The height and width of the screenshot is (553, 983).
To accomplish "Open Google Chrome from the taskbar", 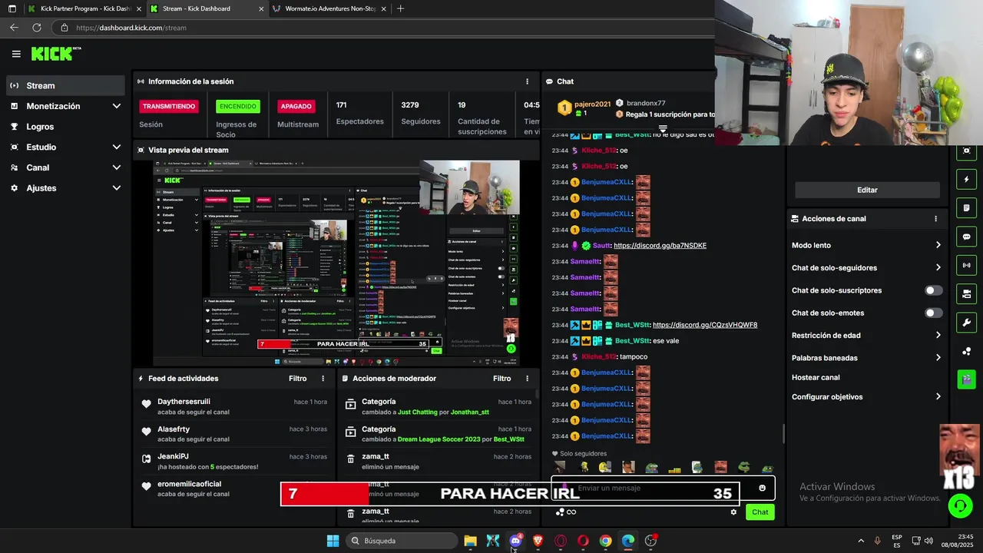I will coord(606,541).
